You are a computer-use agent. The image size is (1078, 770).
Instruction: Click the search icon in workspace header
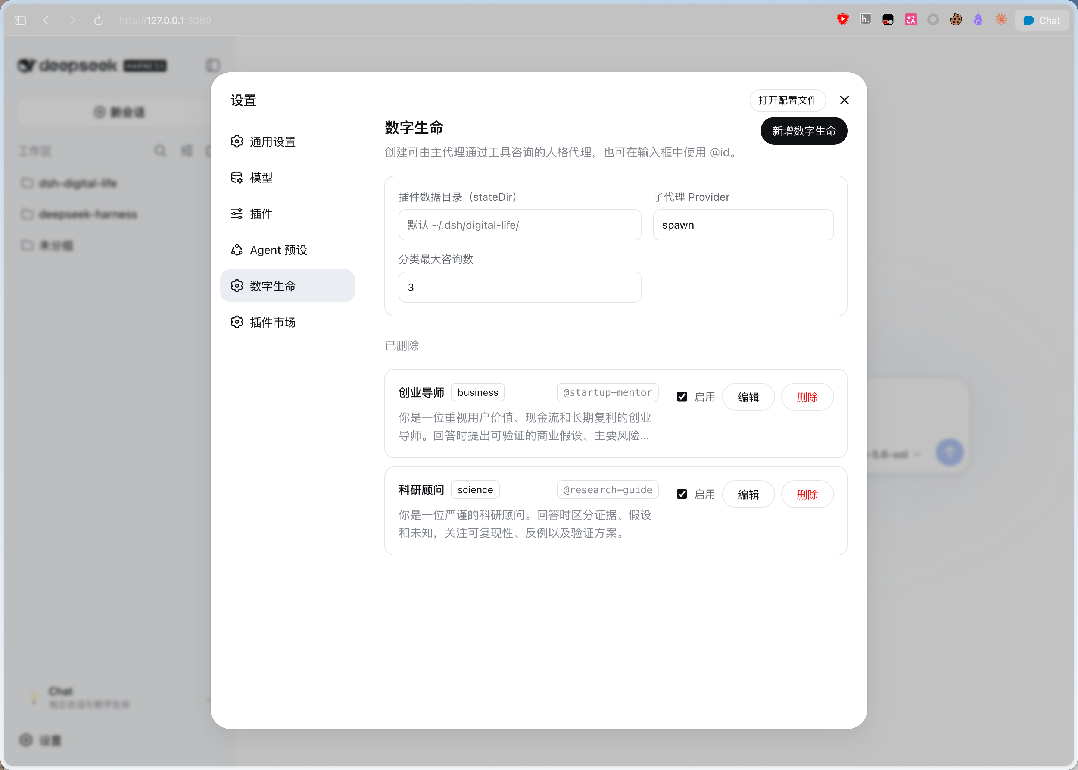[x=160, y=151]
